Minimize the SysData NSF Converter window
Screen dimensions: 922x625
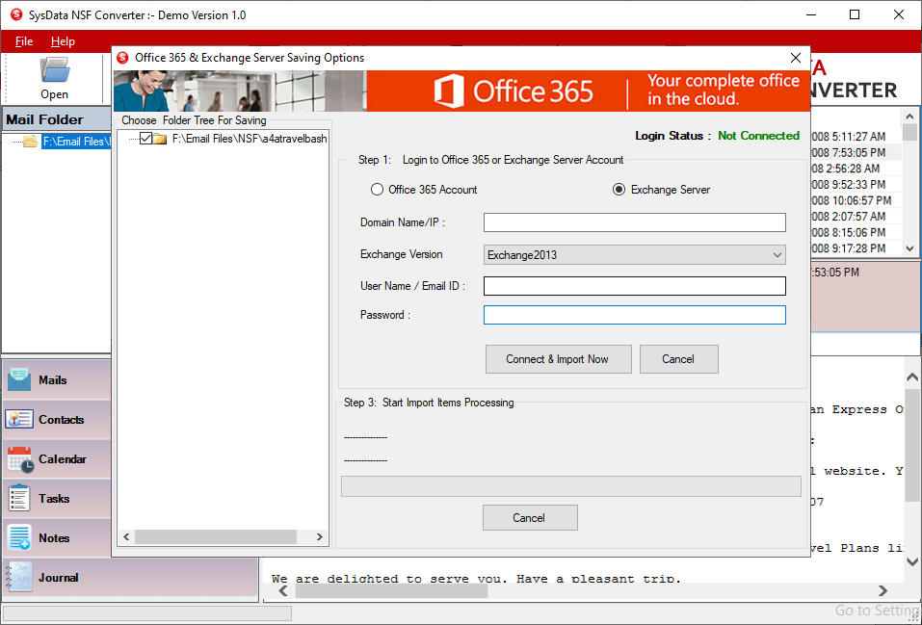click(811, 14)
